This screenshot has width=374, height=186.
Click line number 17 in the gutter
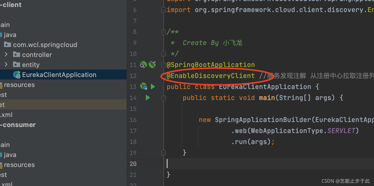(133, 131)
